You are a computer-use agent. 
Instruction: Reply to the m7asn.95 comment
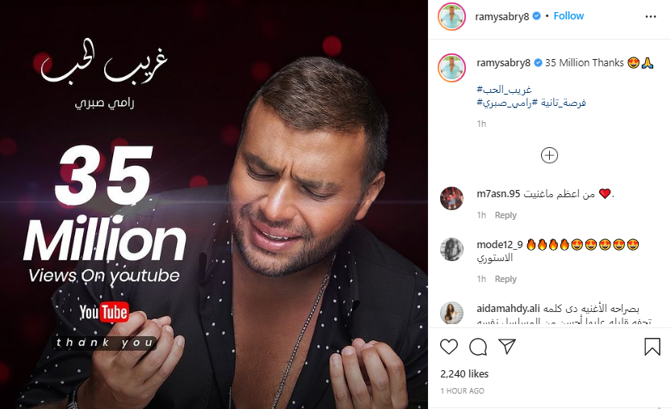[x=505, y=215]
